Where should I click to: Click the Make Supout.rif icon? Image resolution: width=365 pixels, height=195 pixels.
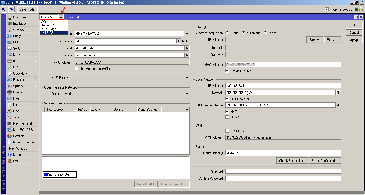(x=10, y=142)
